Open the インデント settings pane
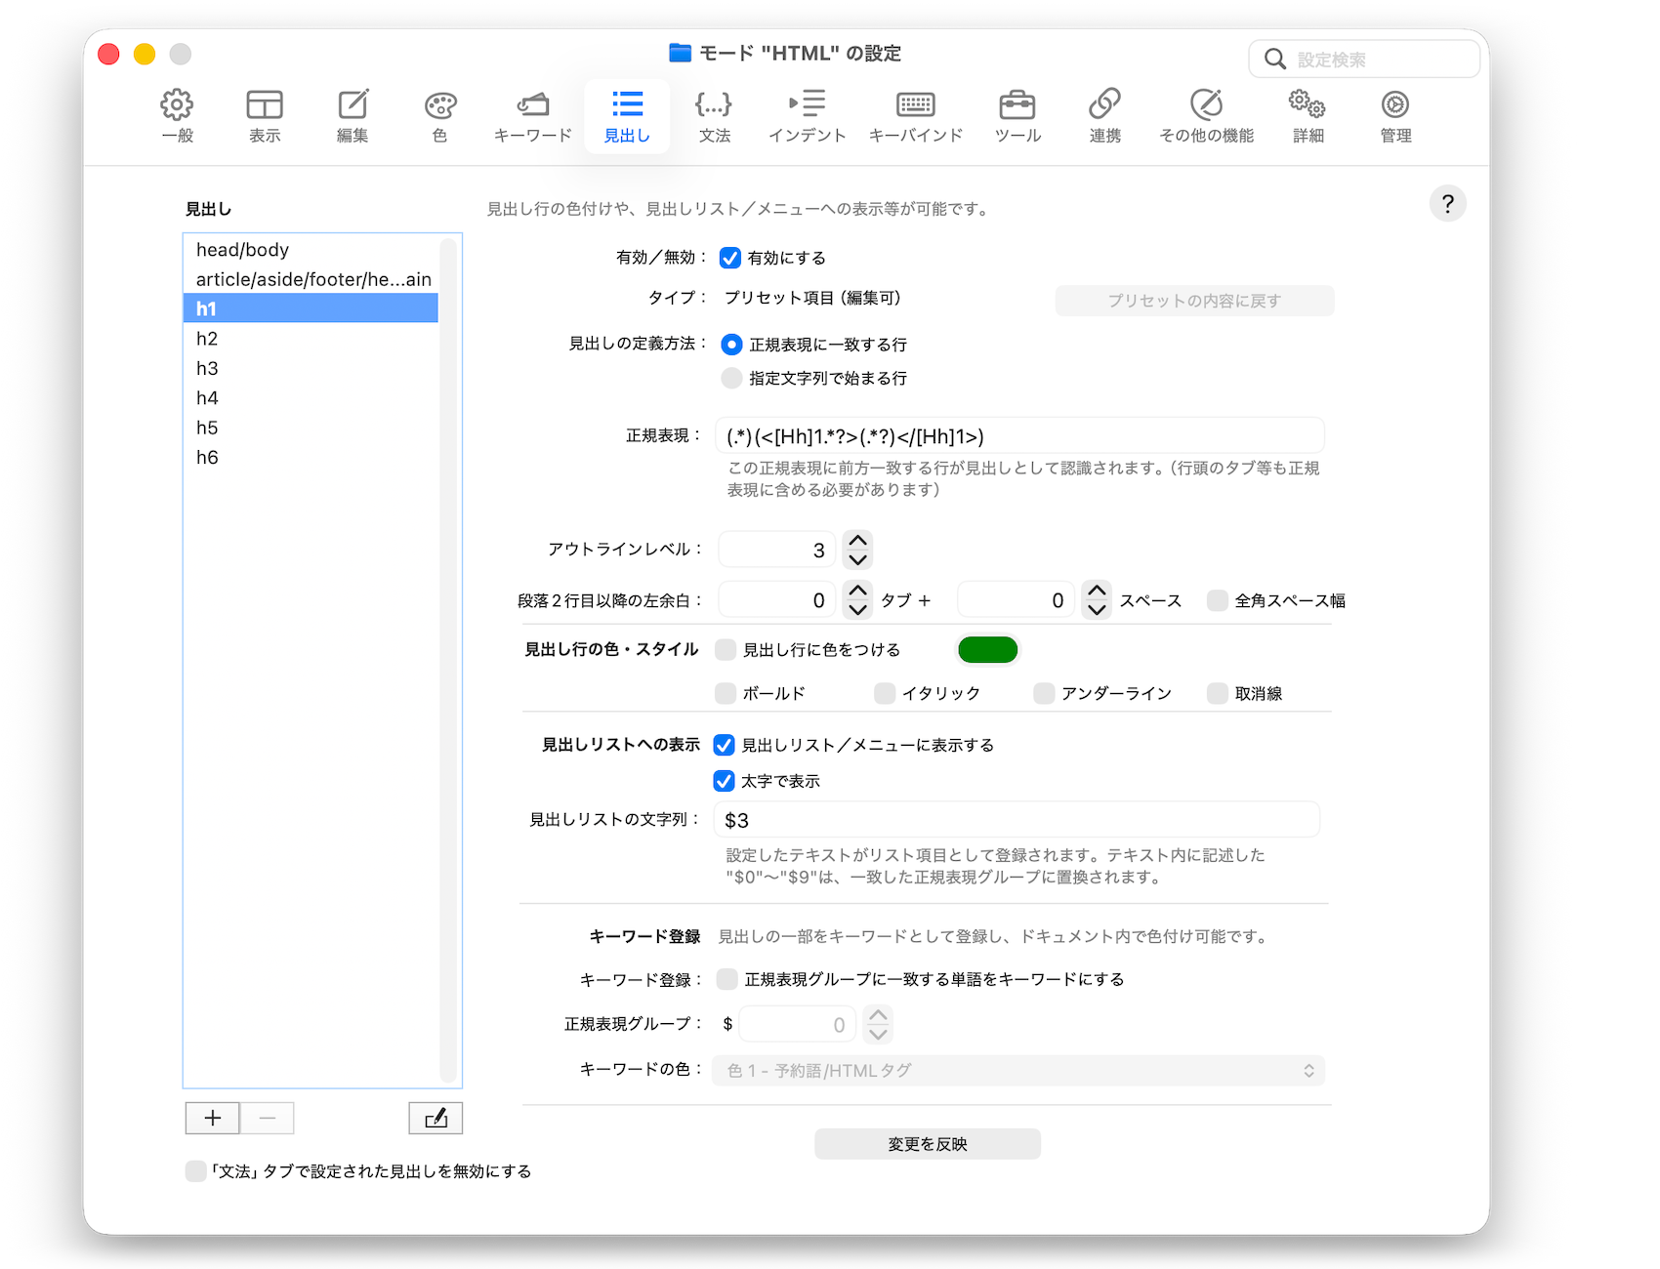Image resolution: width=1660 pixels, height=1269 pixels. 807,115
